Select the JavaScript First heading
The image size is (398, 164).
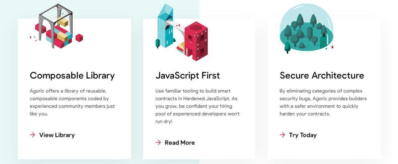(188, 76)
